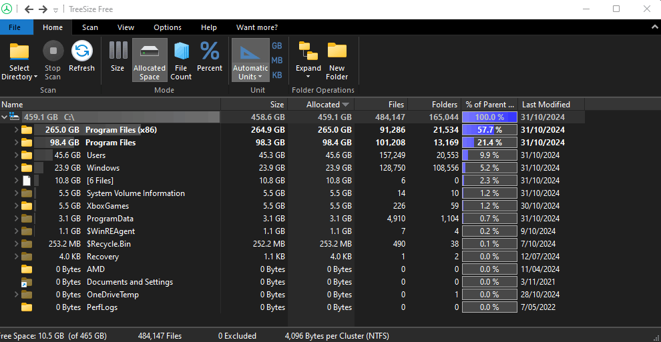Switch to Percent mode
The image size is (661, 342).
(210, 56)
